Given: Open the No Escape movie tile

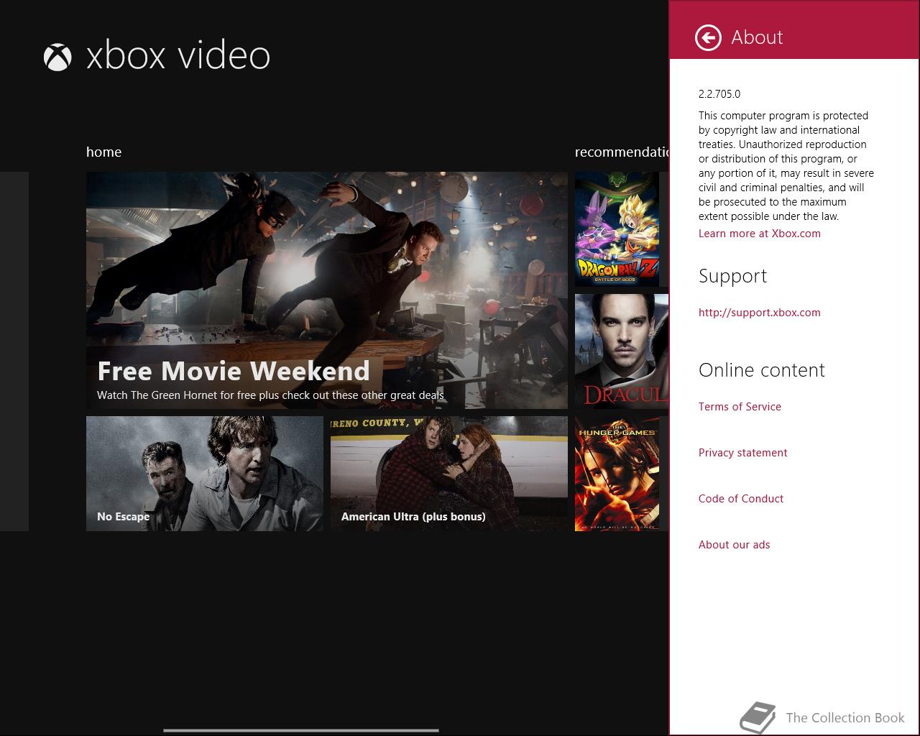Looking at the screenshot, I should click(x=205, y=474).
